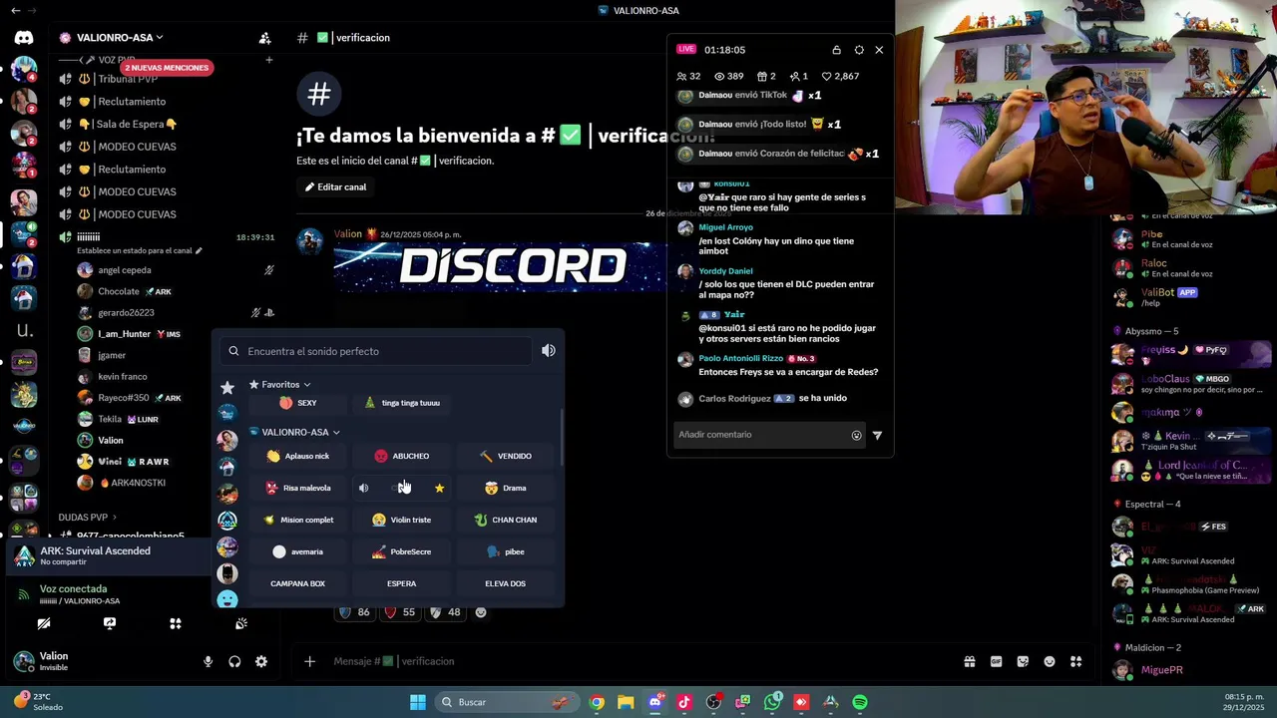Share your screen in voice panel
The height and width of the screenshot is (718, 1277).
(x=110, y=623)
